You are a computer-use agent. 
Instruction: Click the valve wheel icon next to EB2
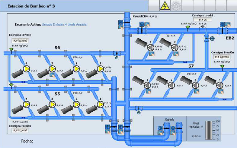coord(212,39)
